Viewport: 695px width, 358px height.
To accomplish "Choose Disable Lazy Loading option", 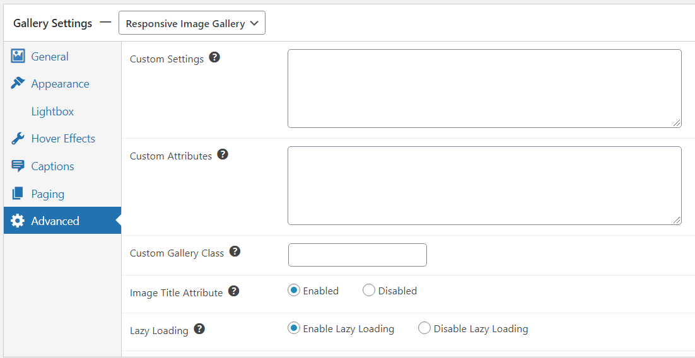I will point(424,328).
